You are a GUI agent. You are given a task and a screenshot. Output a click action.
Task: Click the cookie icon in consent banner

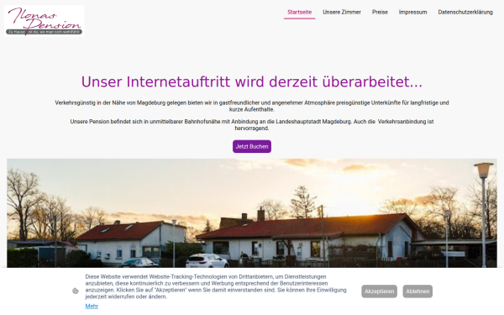click(76, 291)
